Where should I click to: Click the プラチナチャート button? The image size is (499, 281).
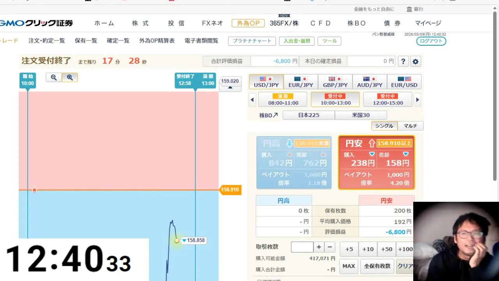[x=252, y=41]
